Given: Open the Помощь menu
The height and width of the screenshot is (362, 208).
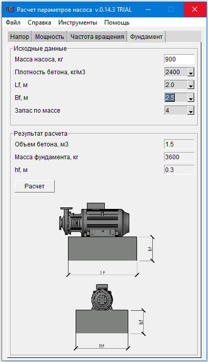Looking at the screenshot, I should click(117, 23).
